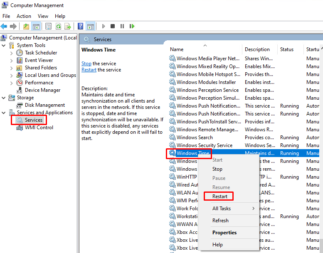Click the Stop the service link
This screenshot has height=253, width=323.
(86, 64)
